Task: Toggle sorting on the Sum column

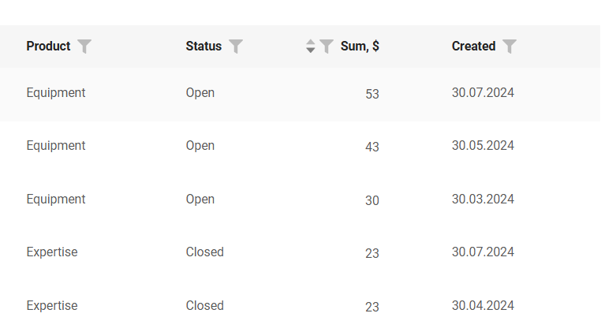Action: point(311,47)
